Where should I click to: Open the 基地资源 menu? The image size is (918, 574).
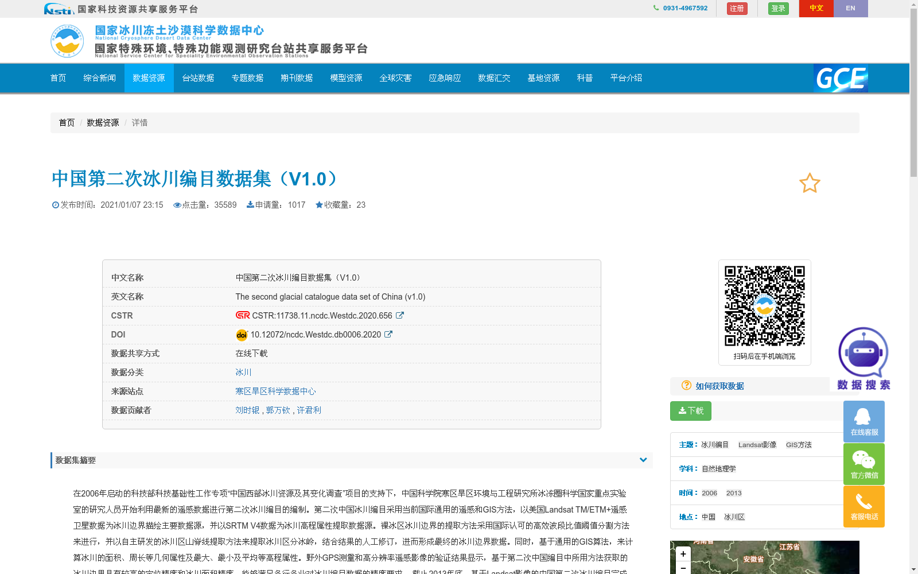544,78
